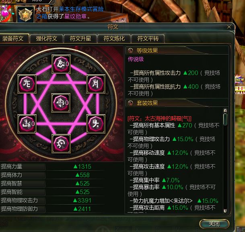The width and height of the screenshot is (245, 232).
Task: Toggle the round button beside 套装效果
Action: 130,103
